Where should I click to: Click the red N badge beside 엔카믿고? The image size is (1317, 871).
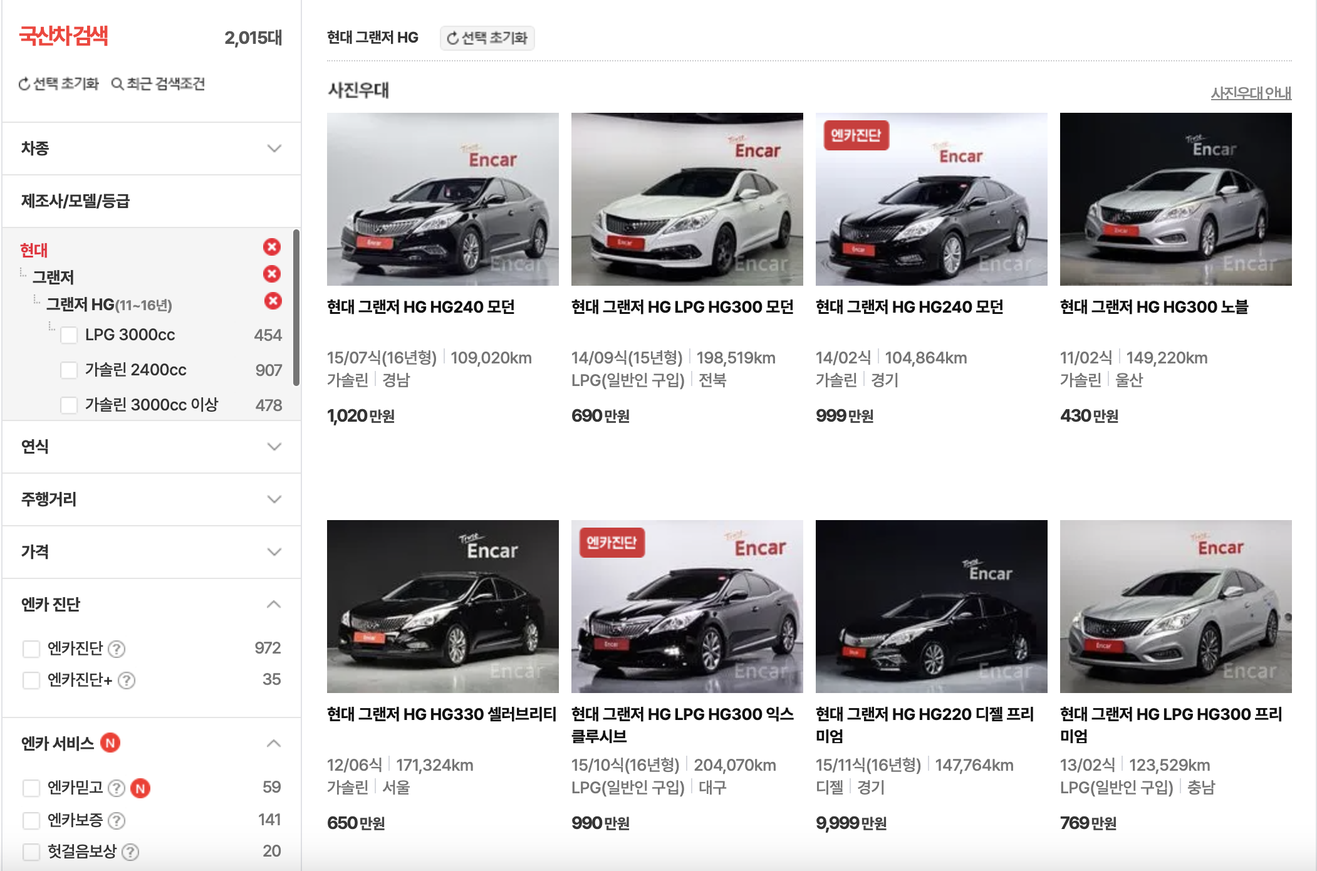tap(140, 788)
